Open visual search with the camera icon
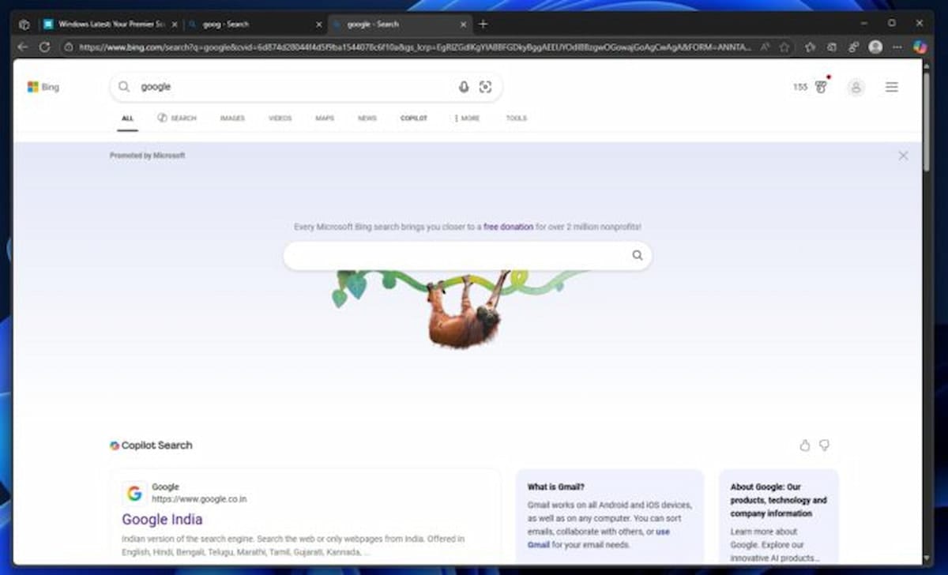This screenshot has height=575, width=948. [x=486, y=87]
